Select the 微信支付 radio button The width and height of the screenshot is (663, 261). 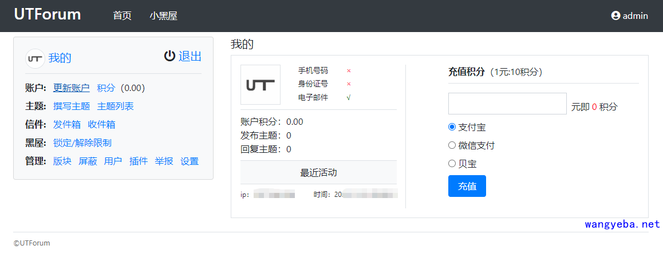pos(452,145)
